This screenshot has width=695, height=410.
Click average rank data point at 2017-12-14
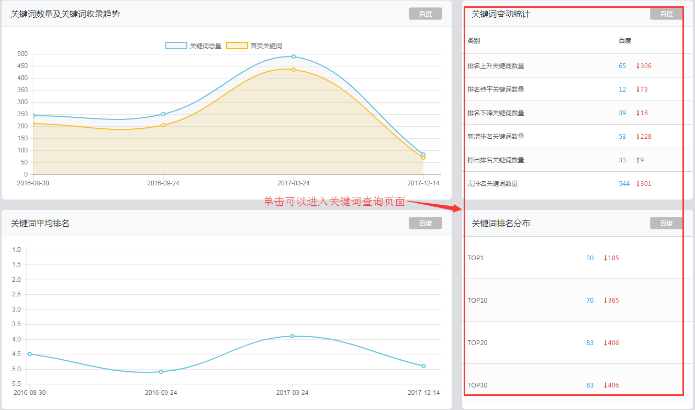pos(423,366)
